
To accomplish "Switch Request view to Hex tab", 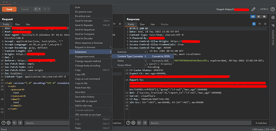I will (x=28, y=24).
